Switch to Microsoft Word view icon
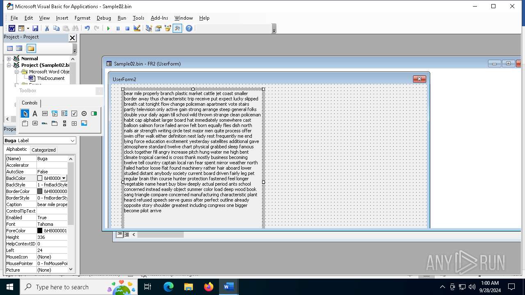The image size is (525, 295). point(12,28)
